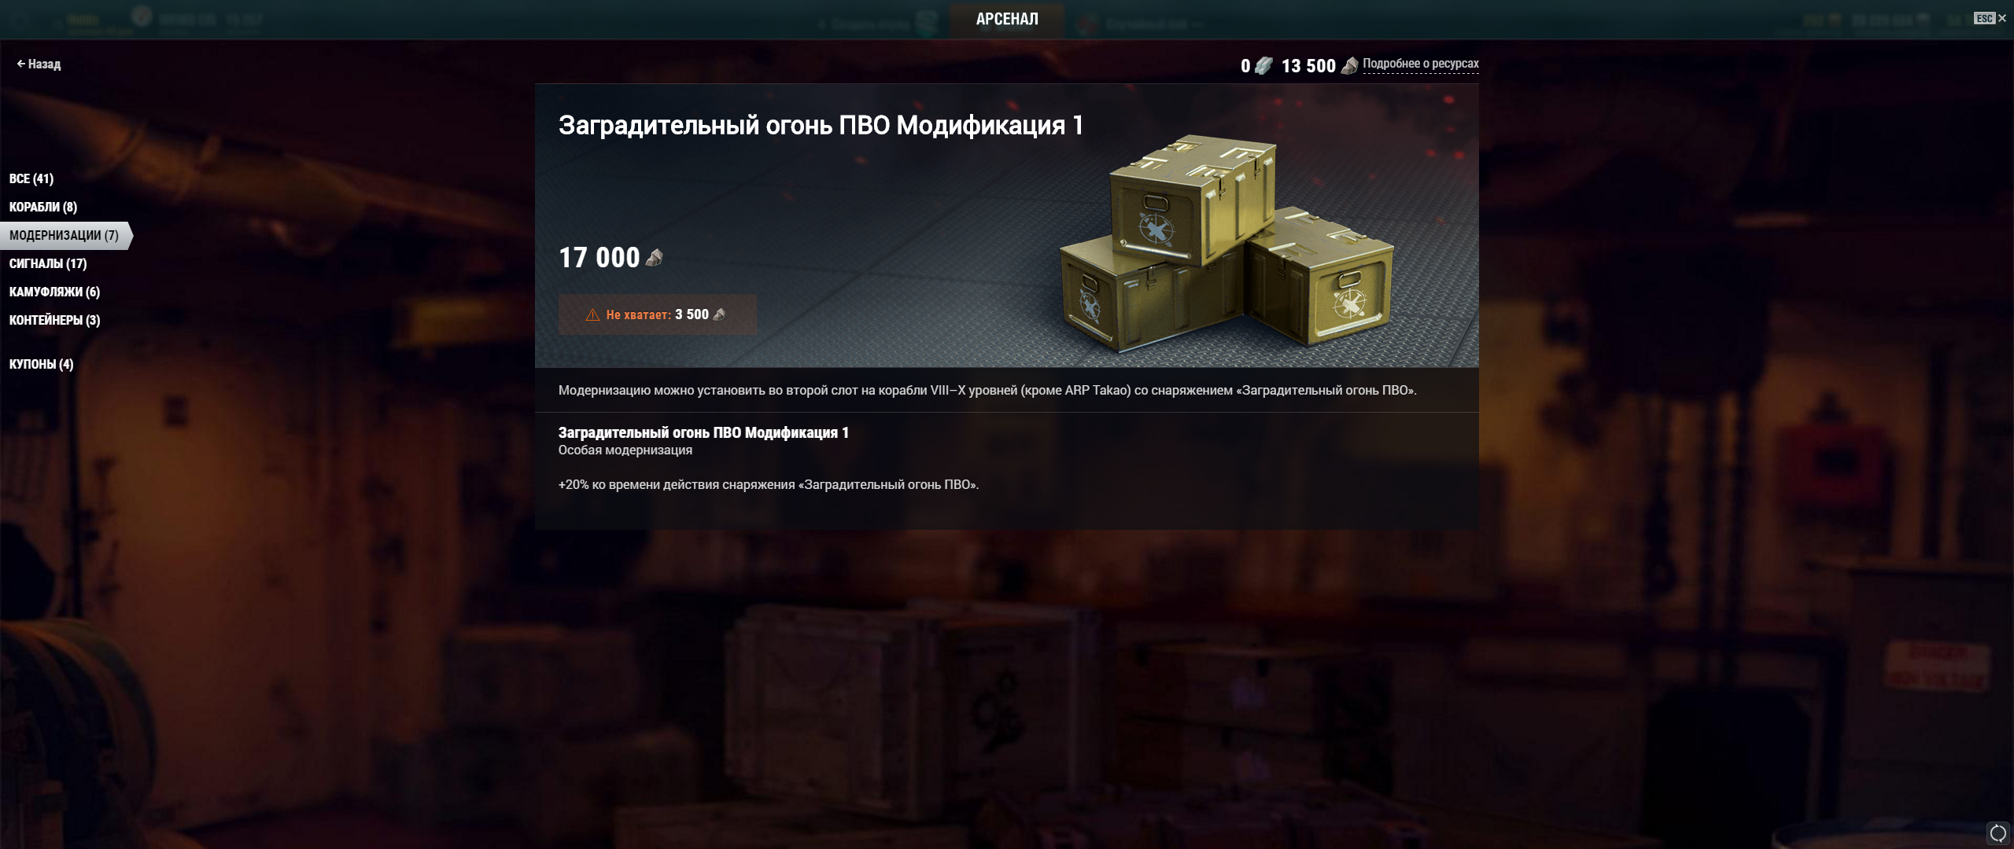Click the steel resource icon beside 0
2014x849 pixels.
pos(1263,66)
